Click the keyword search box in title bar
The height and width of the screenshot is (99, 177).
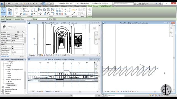point(124,4)
